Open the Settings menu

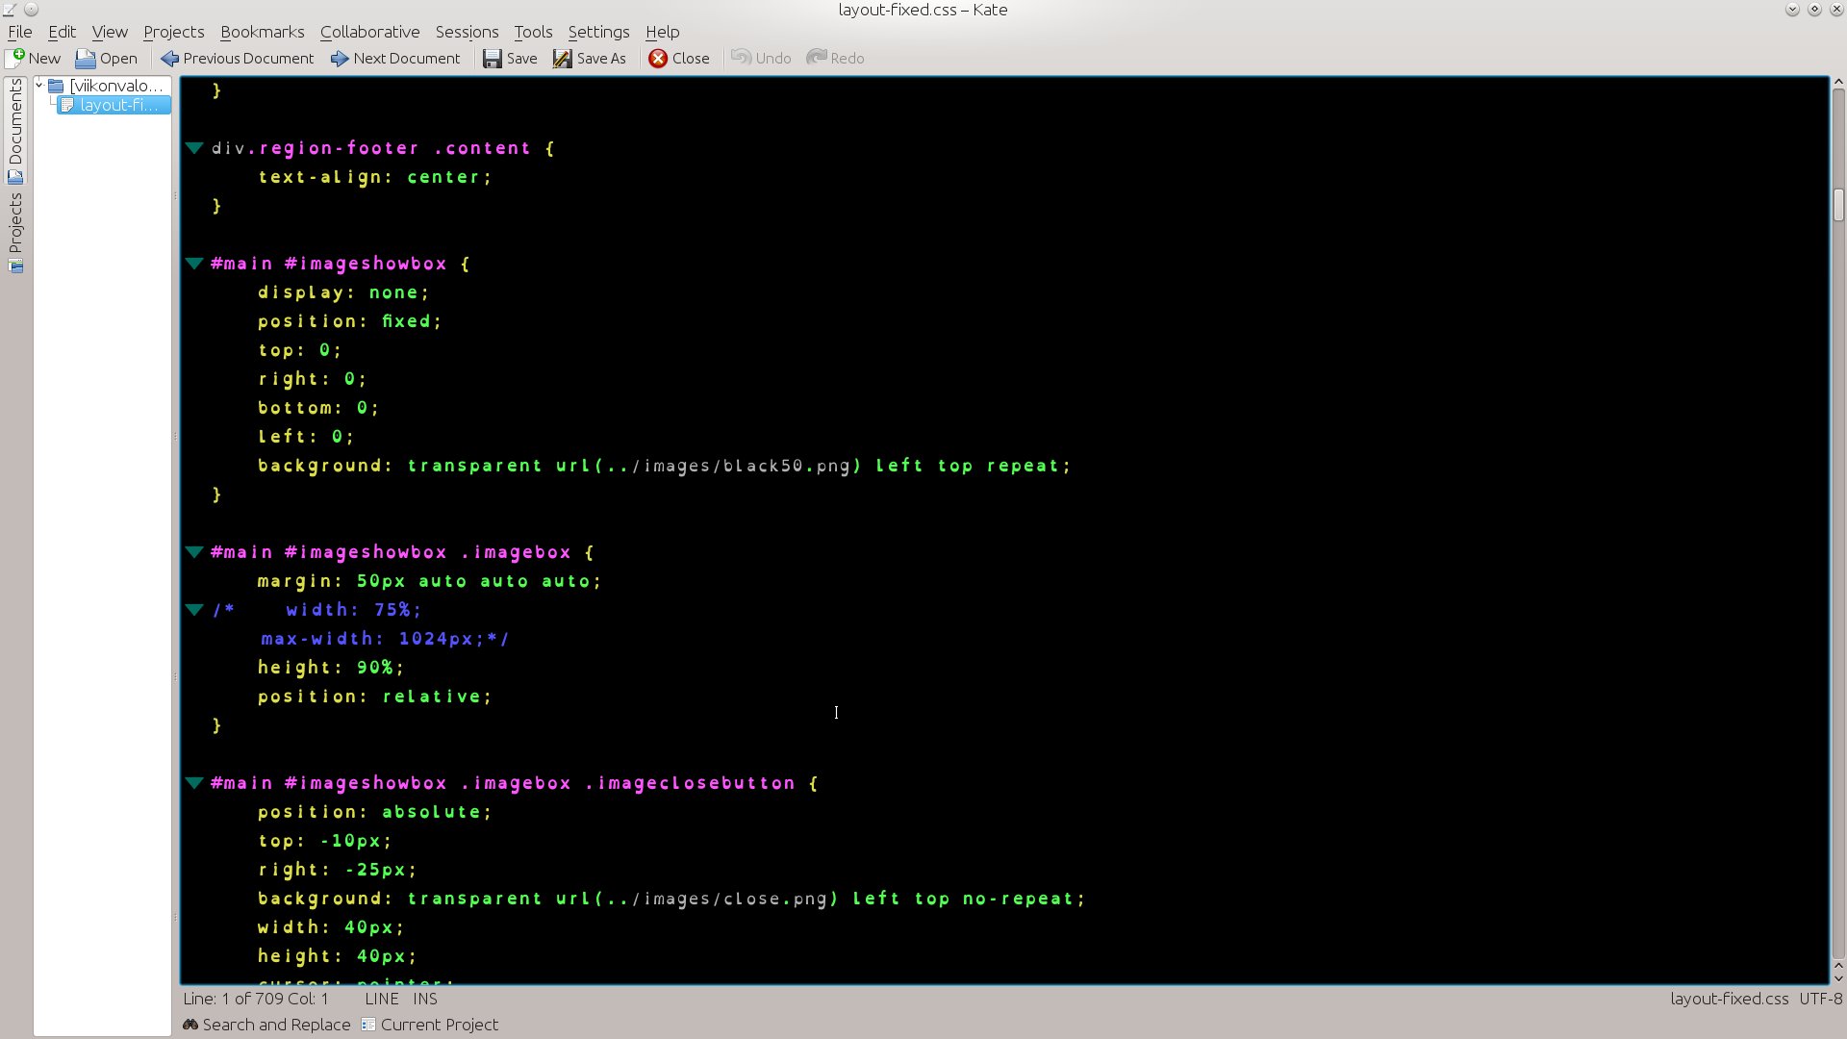598,32
